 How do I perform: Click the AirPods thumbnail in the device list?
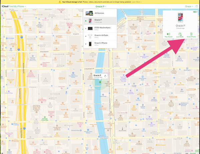tap(90, 36)
